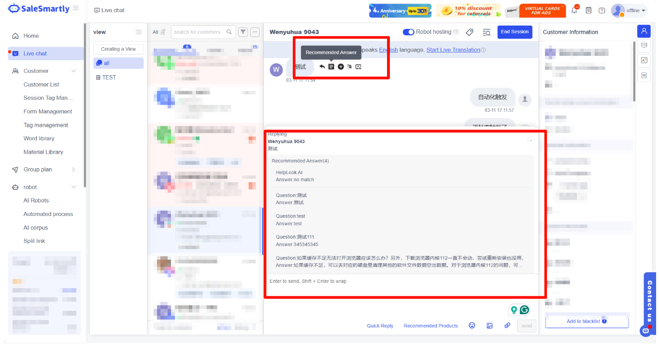This screenshot has height=346, width=659.
Task: Open Customer List
Action: point(42,84)
